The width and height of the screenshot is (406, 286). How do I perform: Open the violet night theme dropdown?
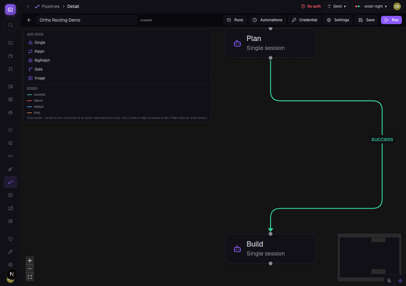click(371, 6)
